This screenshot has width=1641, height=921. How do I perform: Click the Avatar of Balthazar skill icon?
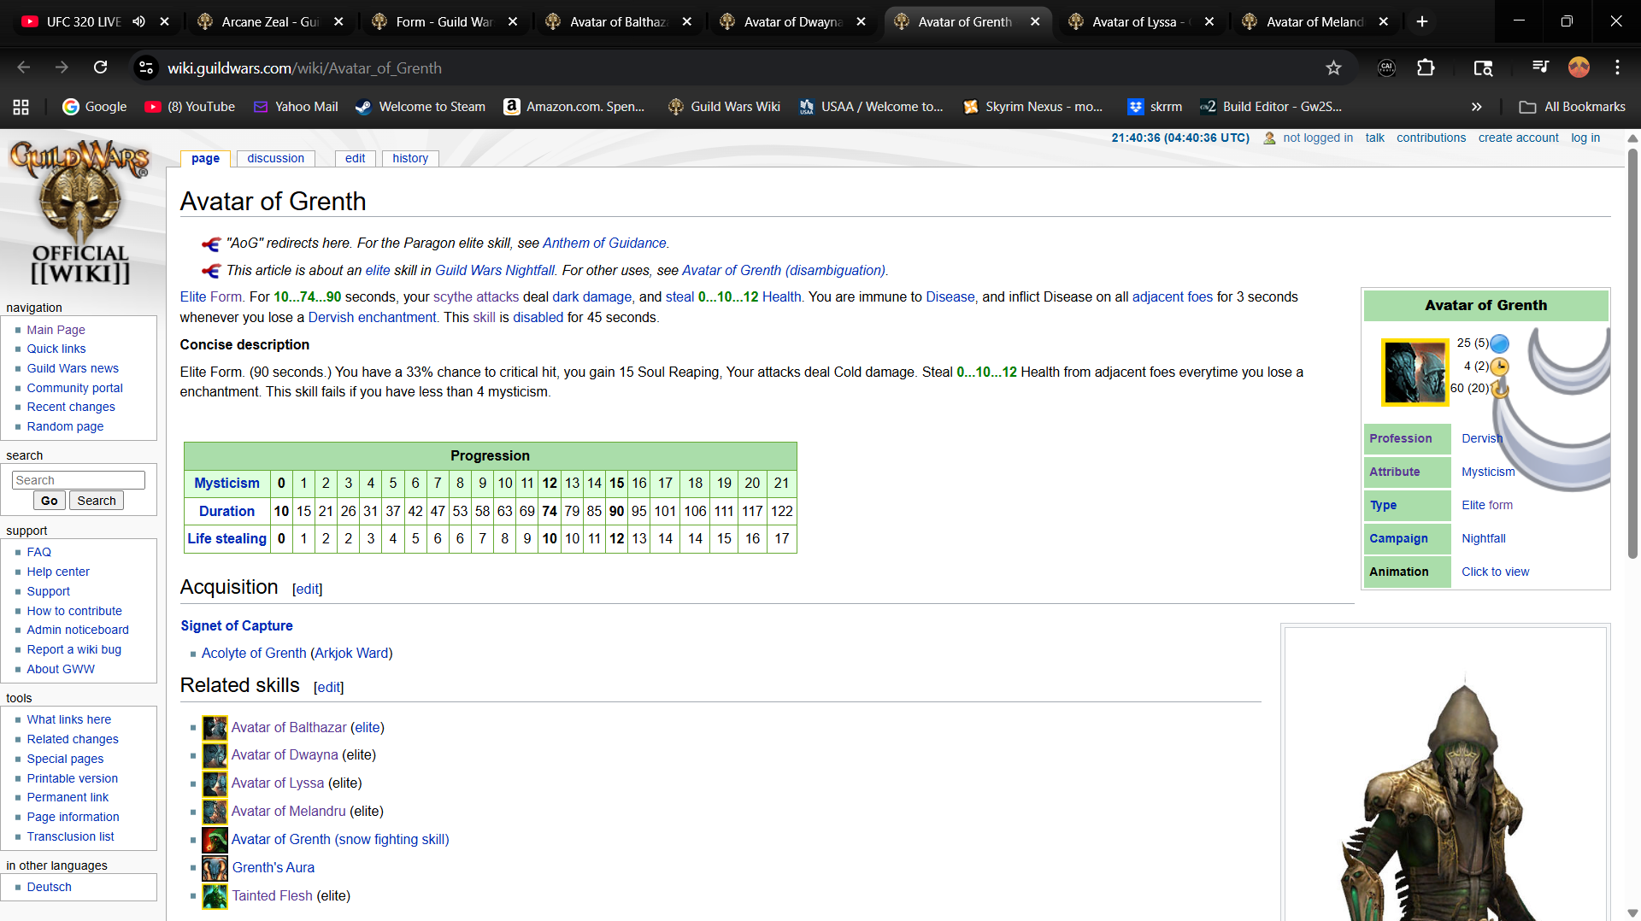click(x=215, y=728)
